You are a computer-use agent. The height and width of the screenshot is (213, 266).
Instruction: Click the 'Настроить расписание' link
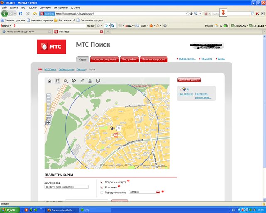pyautogui.click(x=203, y=96)
